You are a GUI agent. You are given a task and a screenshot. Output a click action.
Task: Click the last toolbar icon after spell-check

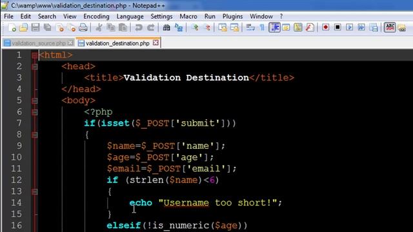(x=401, y=27)
